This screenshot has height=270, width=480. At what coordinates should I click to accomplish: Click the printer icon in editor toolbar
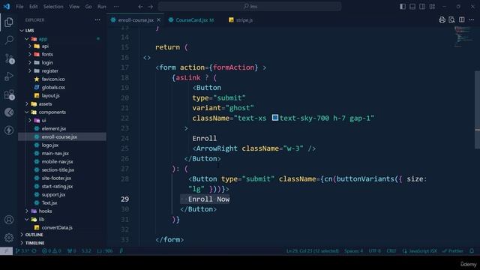(x=442, y=20)
